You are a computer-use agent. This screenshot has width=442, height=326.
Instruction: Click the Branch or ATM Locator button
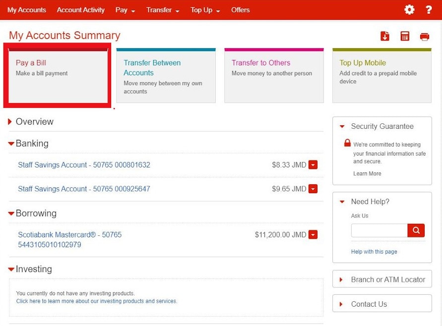pyautogui.click(x=381, y=279)
